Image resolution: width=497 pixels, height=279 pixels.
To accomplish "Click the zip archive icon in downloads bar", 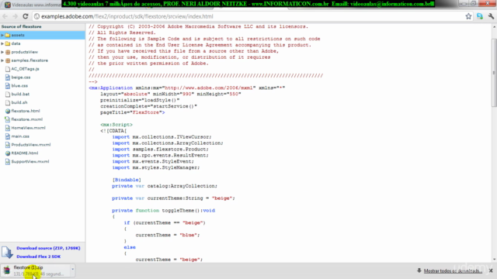I will coord(7,270).
